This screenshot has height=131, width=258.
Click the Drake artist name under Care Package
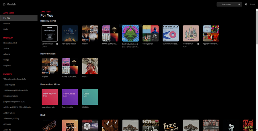[44, 47]
